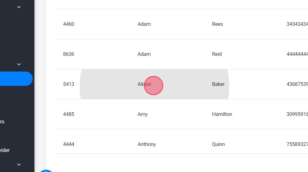The width and height of the screenshot is (308, 172).
Task: Expand chevron just above the highlighted blue sidebar item
Action: pyautogui.click(x=19, y=64)
